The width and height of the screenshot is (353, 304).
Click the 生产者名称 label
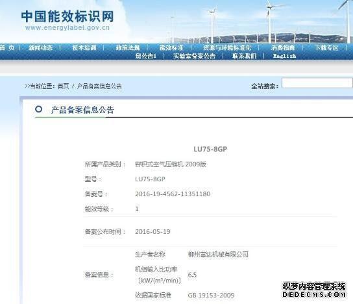coord(150,255)
